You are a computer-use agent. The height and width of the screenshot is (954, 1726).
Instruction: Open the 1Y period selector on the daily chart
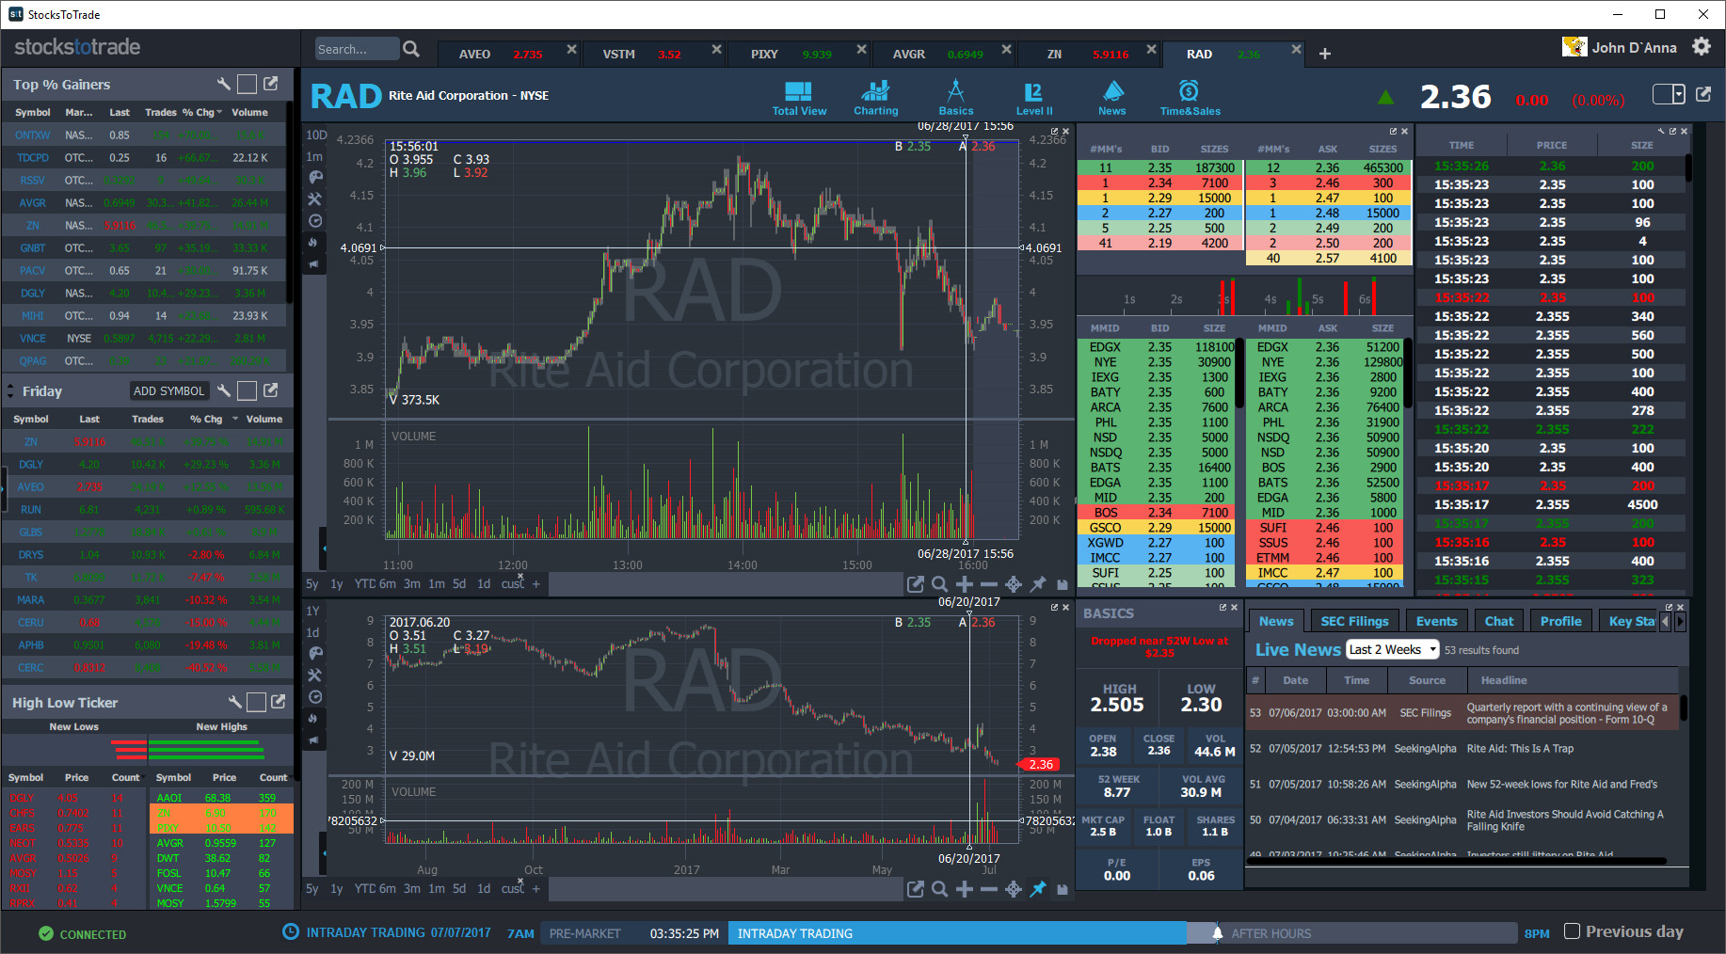(313, 611)
